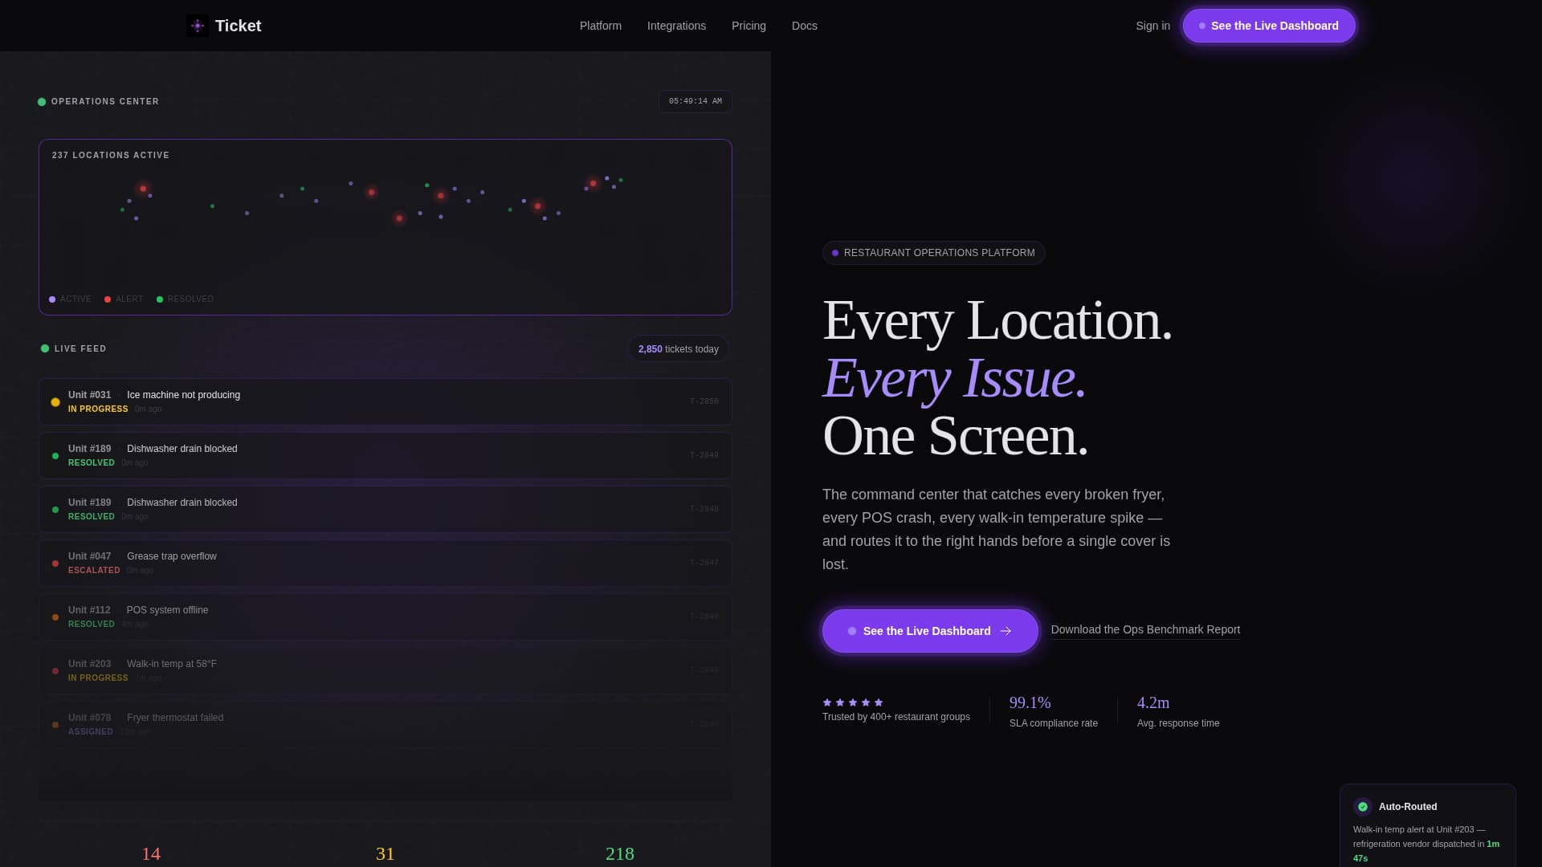Open the Docs nav link

(805, 26)
